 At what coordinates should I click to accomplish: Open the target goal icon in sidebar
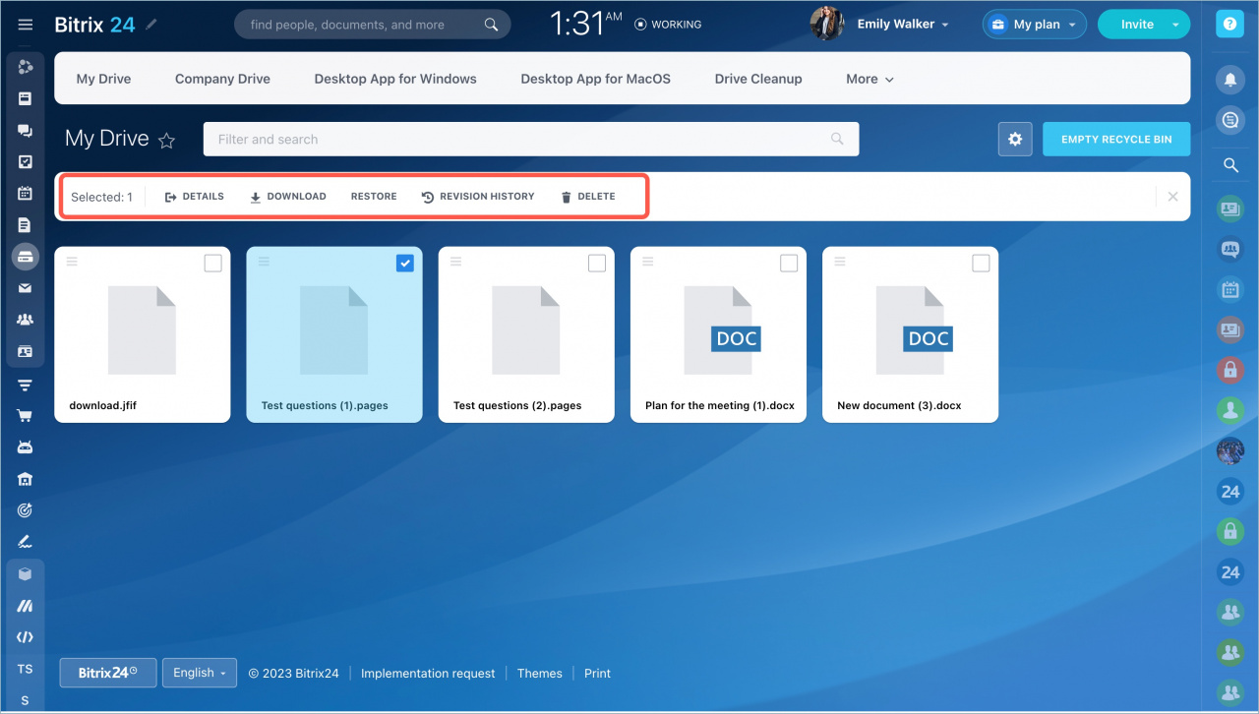(26, 510)
